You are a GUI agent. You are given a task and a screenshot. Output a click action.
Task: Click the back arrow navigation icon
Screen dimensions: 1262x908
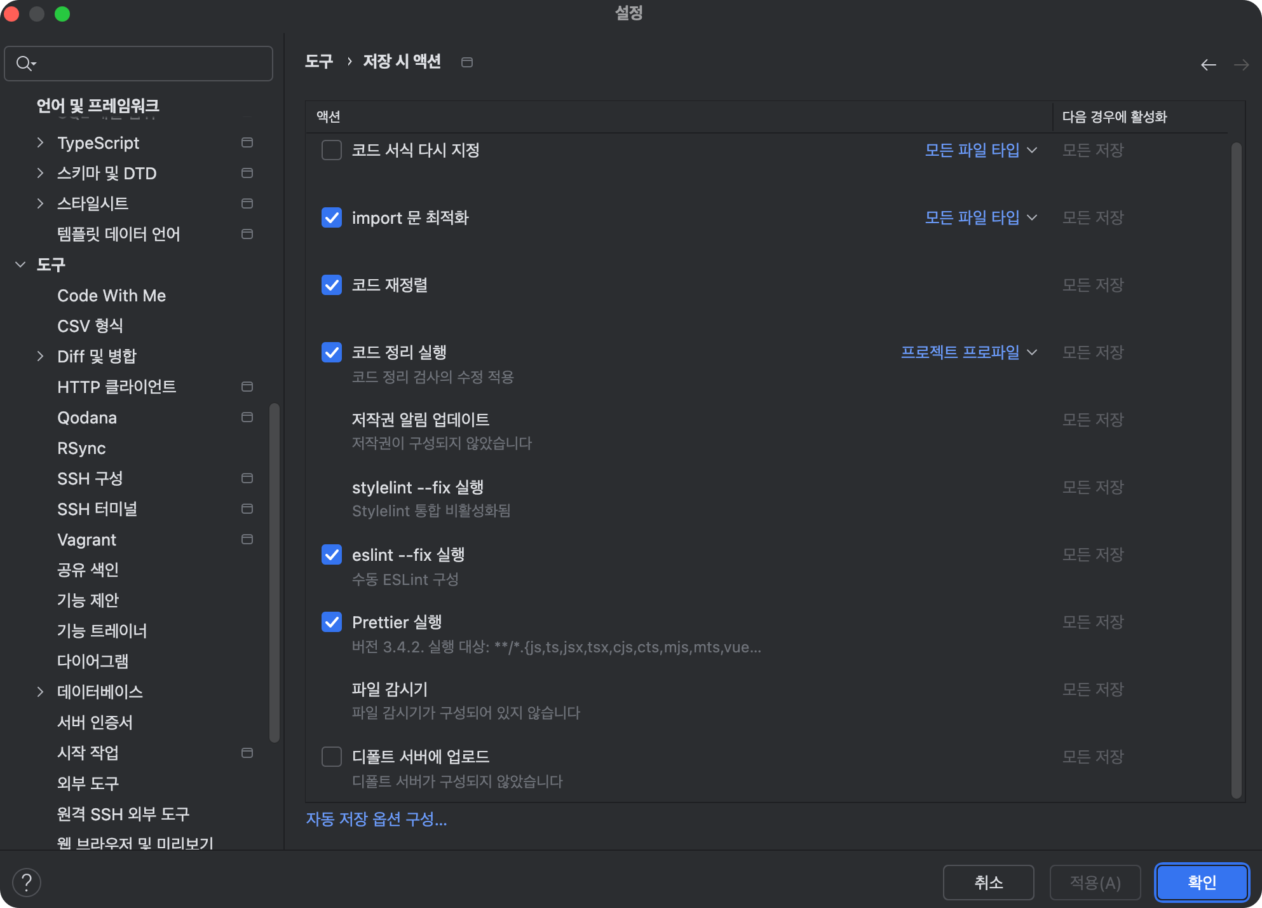(1208, 65)
